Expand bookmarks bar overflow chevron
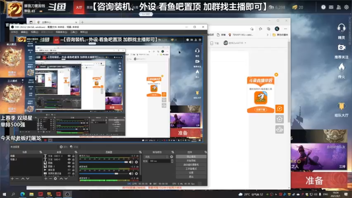 268,35
